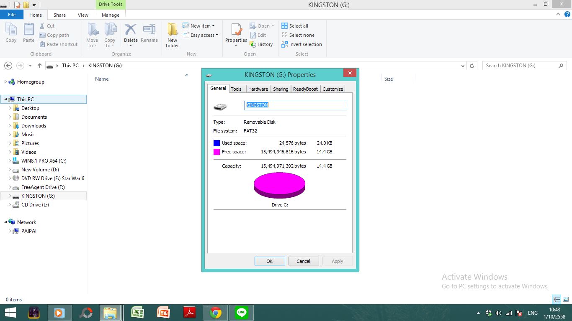
Task: Click Select all in the ribbon
Action: 295,26
